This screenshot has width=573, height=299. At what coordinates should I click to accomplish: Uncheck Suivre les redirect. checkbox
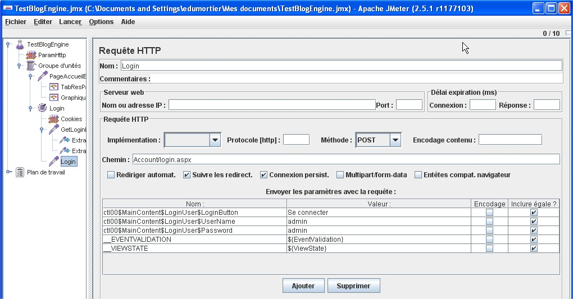[187, 175]
